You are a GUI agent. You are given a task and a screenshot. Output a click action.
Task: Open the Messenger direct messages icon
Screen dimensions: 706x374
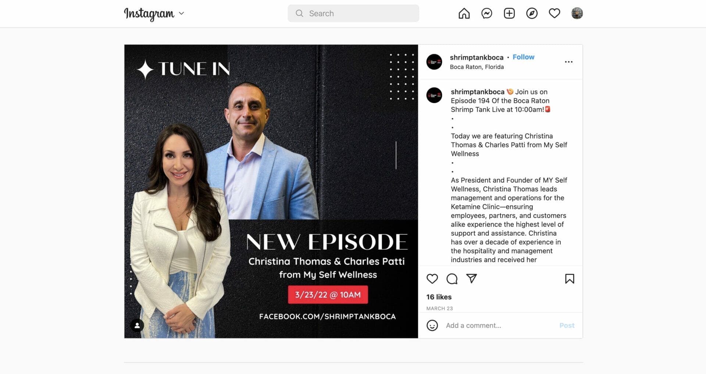coord(487,14)
